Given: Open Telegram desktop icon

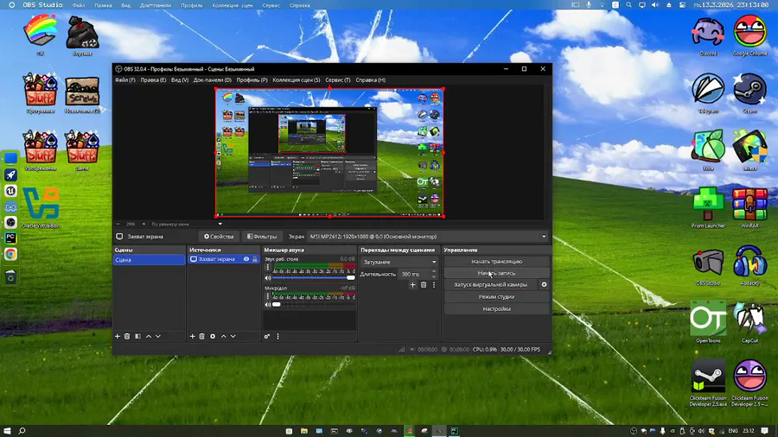Looking at the screenshot, I should [x=708, y=93].
